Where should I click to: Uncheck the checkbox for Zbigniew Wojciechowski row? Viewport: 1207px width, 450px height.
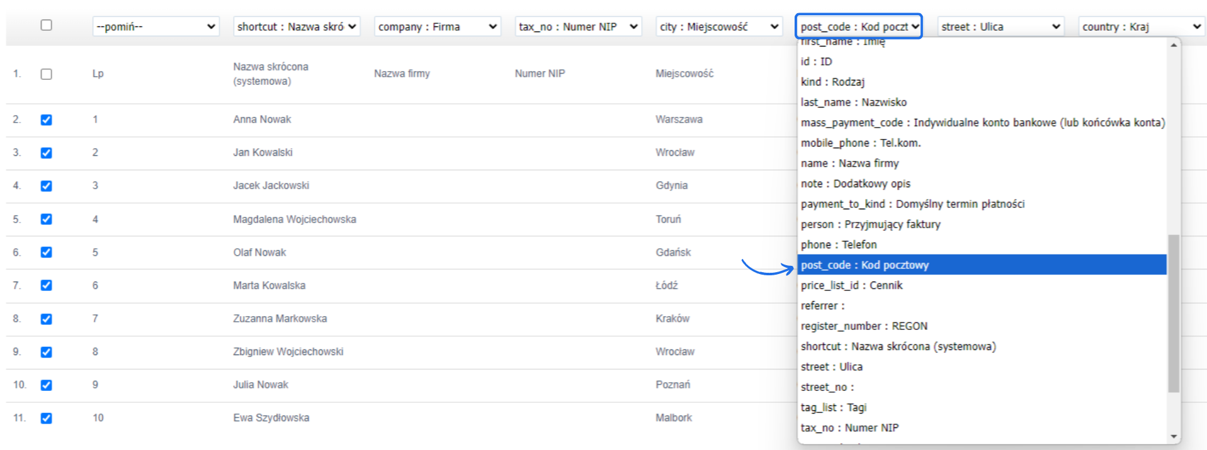coord(46,352)
